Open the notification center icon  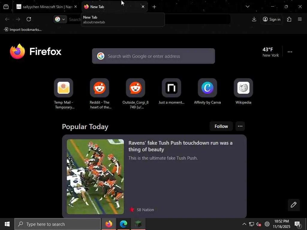click(x=298, y=224)
